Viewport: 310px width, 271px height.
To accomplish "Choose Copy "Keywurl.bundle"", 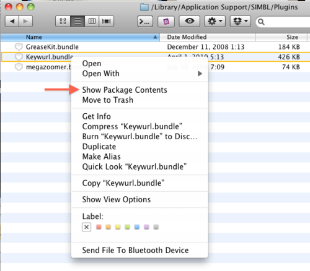I will (139, 183).
